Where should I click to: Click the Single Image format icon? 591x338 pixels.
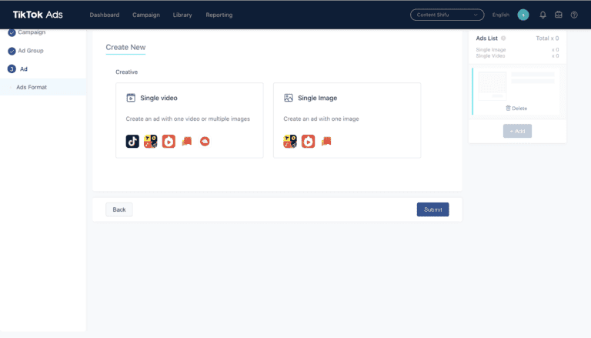[289, 98]
